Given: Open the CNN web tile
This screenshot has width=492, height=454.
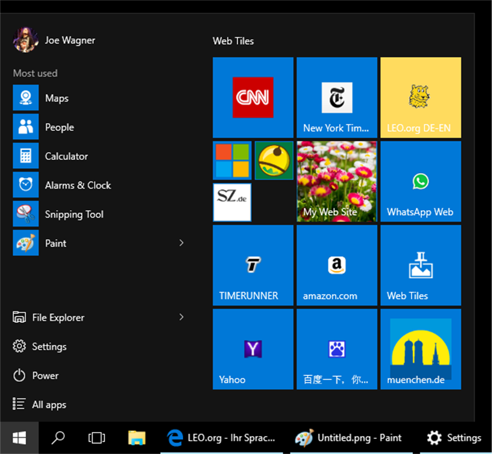Looking at the screenshot, I should click(253, 98).
